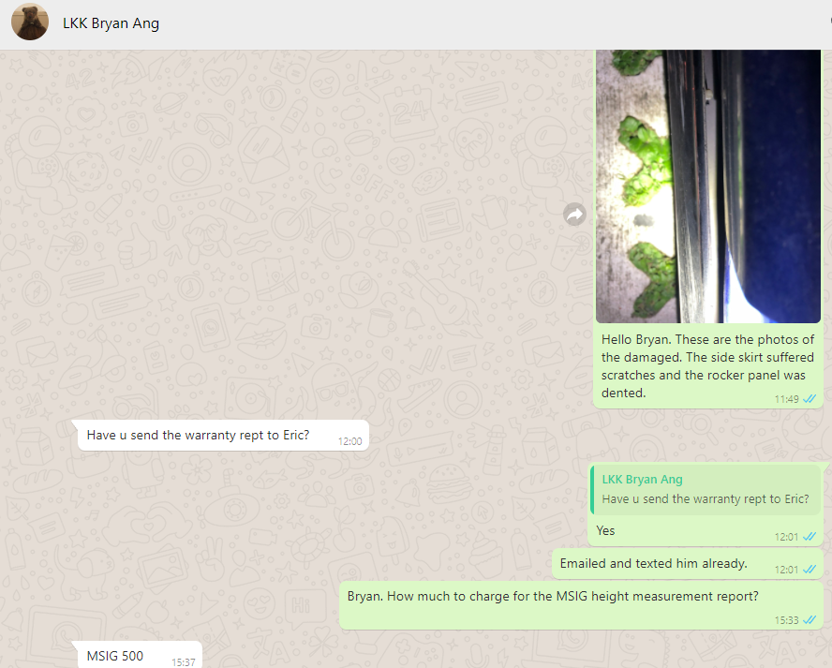Viewport: 832px width, 668px height.
Task: Click the empty chat header bar area
Action: [487, 23]
